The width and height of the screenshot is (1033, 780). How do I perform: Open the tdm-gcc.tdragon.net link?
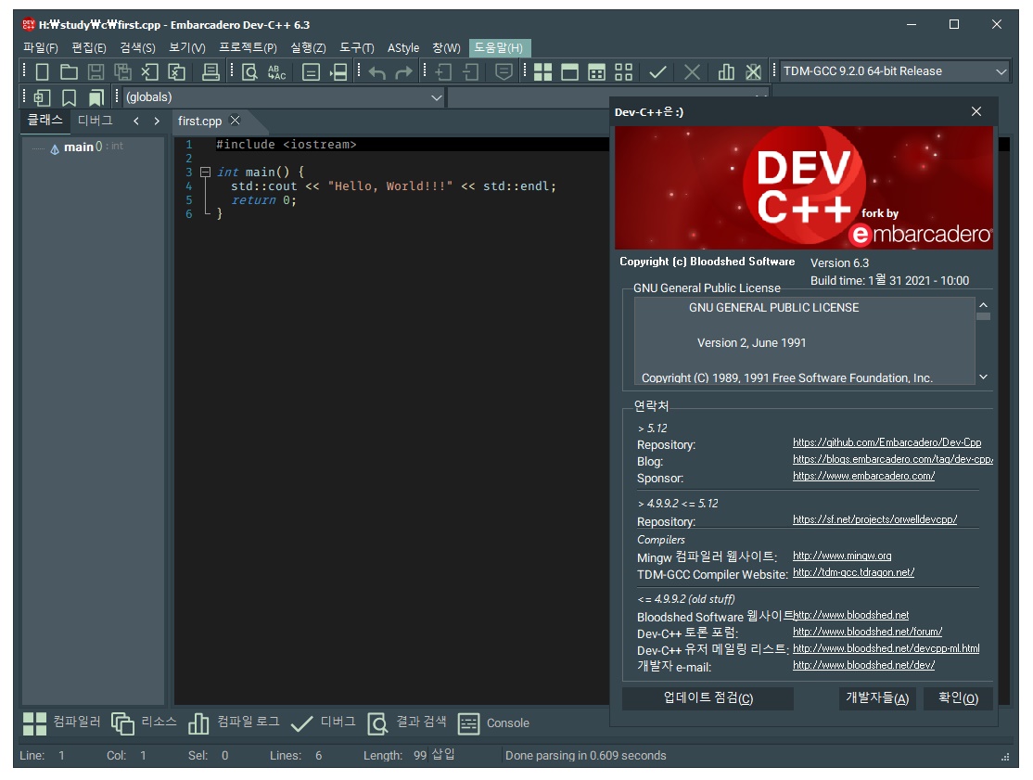[x=853, y=572]
